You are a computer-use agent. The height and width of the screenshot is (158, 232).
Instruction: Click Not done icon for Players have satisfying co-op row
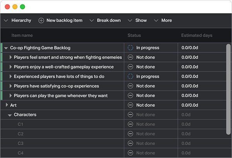coord(130,86)
